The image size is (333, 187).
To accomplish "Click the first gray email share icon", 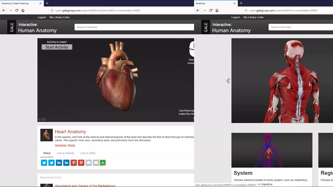I will (x=88, y=163).
